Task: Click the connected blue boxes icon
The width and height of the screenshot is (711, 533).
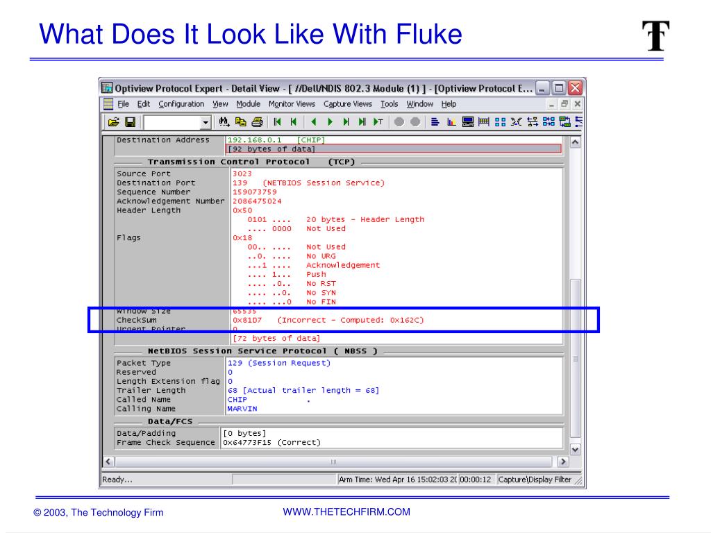Action: tap(549, 122)
